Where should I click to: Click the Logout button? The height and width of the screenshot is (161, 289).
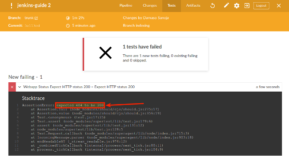(261, 6)
